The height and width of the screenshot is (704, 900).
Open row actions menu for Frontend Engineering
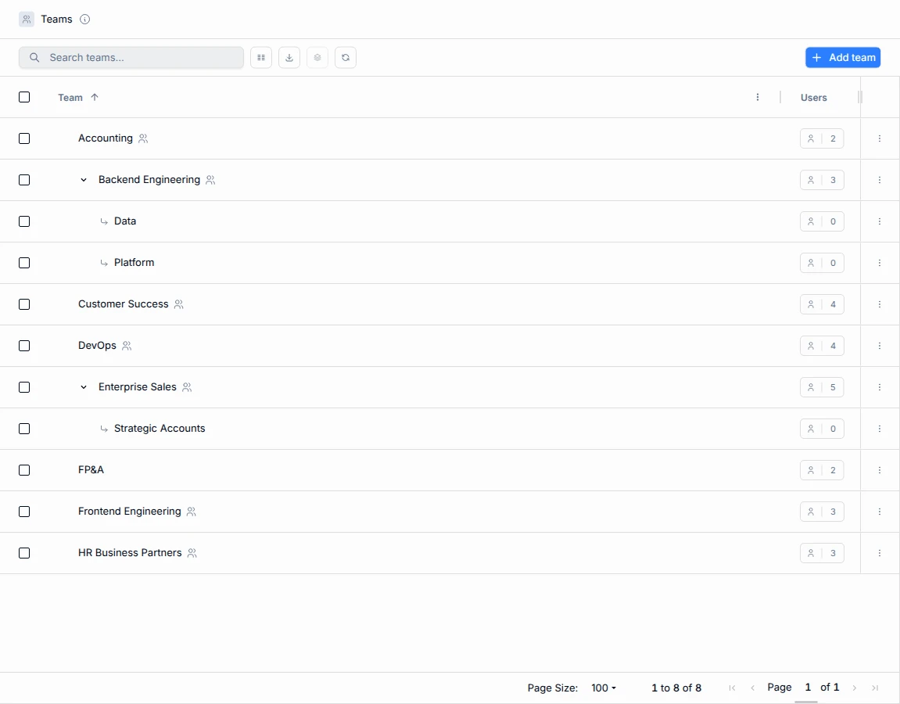coord(880,511)
